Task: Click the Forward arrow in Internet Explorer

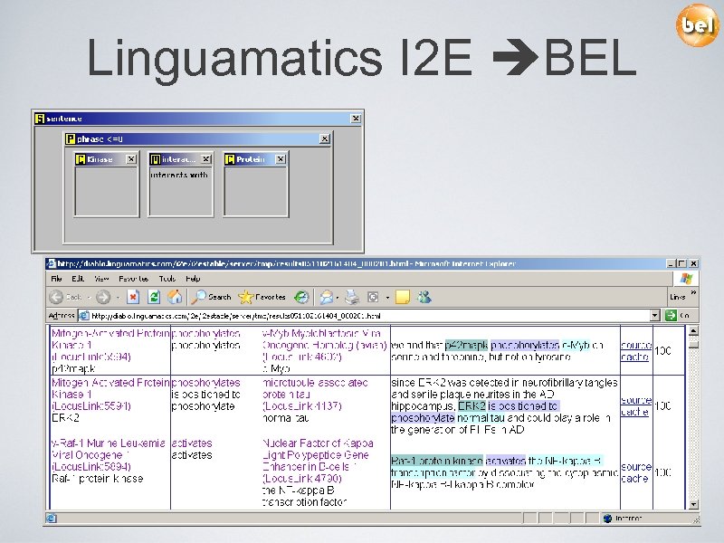Action: coord(103,297)
